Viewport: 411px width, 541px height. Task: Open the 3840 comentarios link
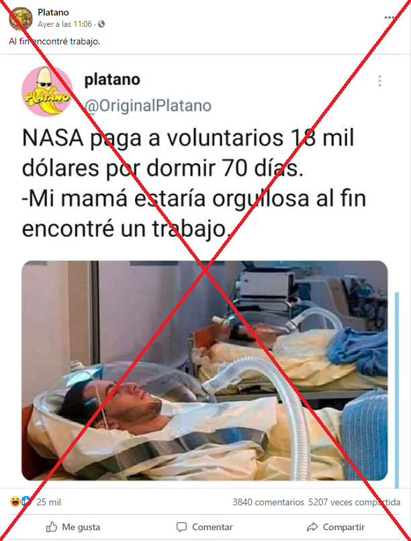268,502
